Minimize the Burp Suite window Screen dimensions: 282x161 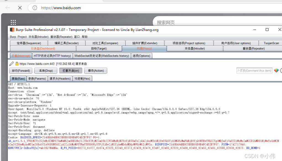[x=255, y=30]
